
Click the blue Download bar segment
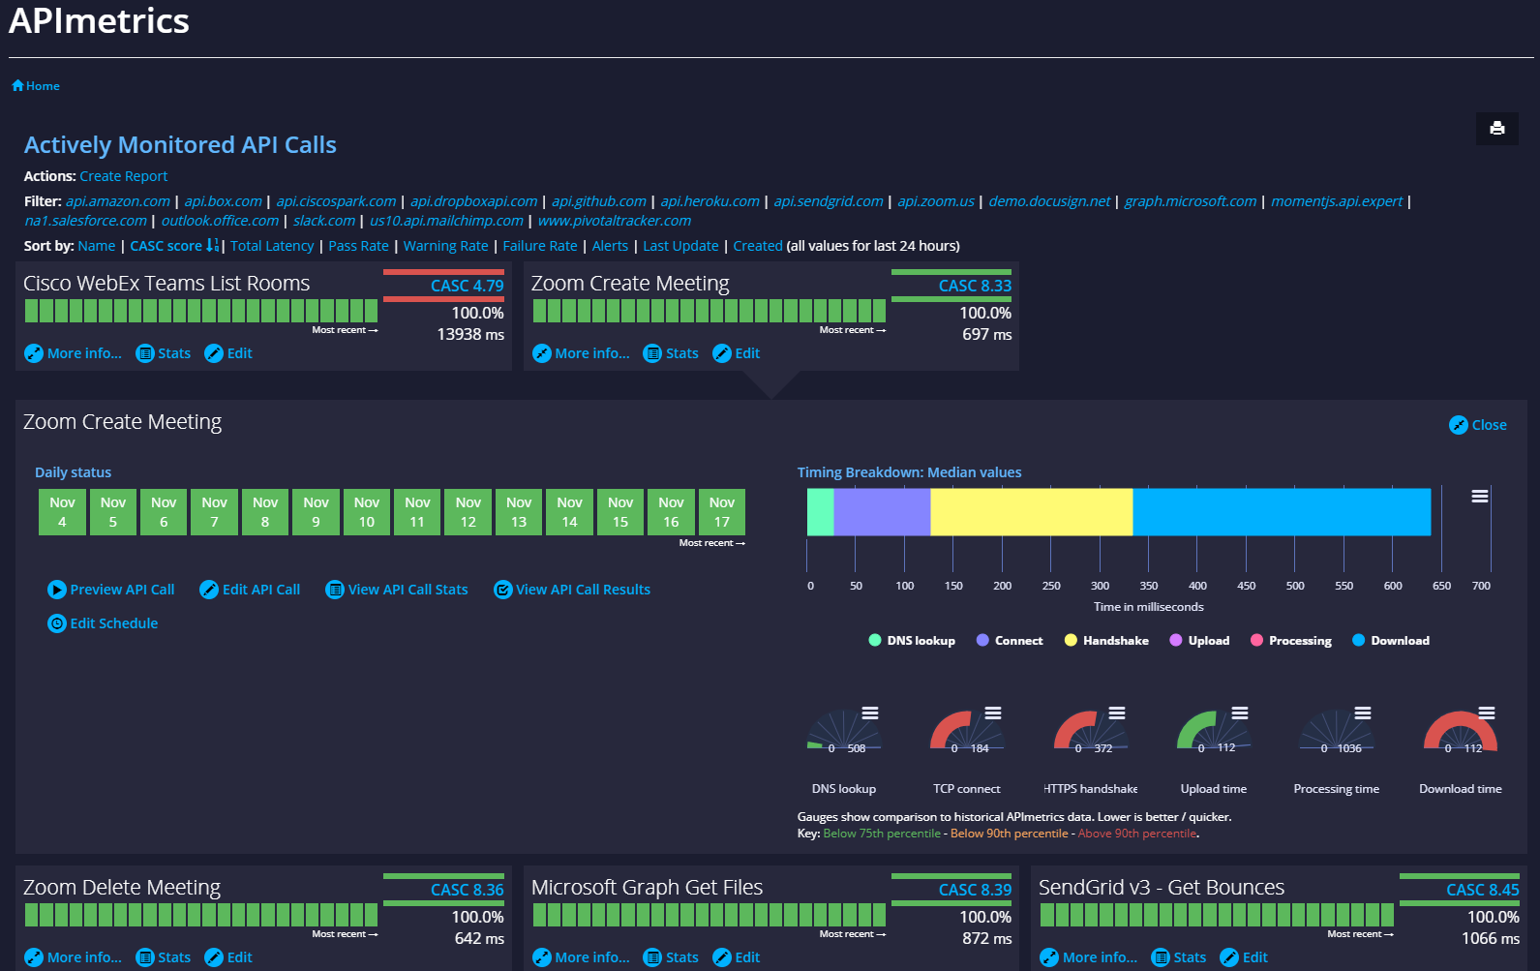(x=1282, y=512)
